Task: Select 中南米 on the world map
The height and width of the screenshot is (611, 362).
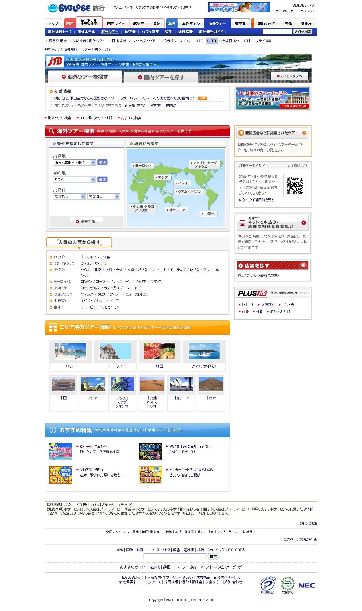Action: tap(209, 214)
